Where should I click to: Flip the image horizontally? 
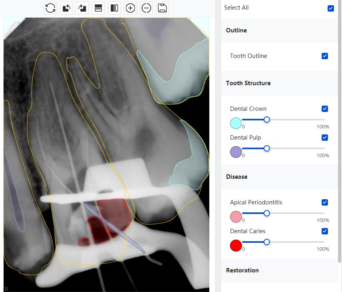point(114,8)
